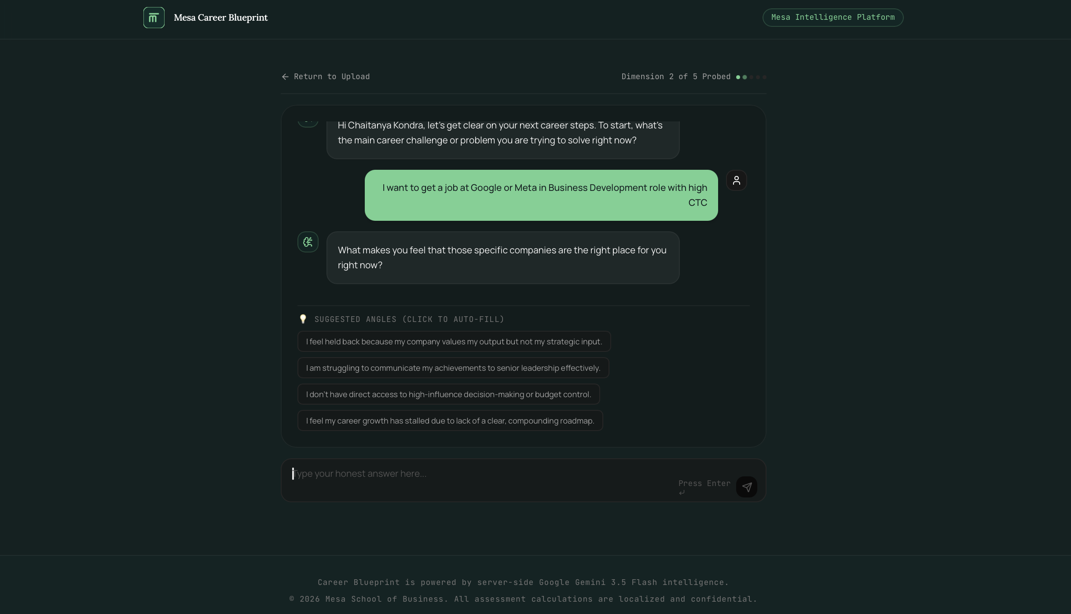The image size is (1071, 614).
Task: Click the partially hidden AI avatar at top of chat
Action: coord(308,123)
